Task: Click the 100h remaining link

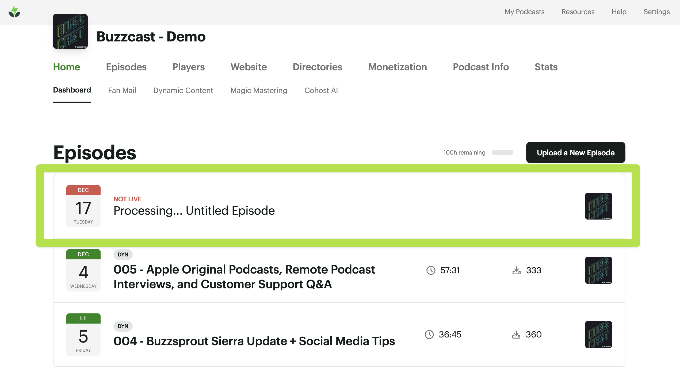Action: 464,152
